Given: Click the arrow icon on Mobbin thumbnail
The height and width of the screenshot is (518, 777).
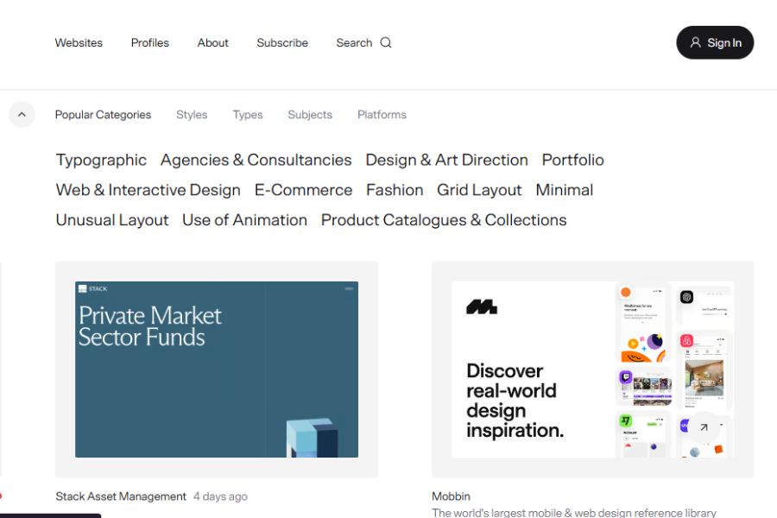Looking at the screenshot, I should pyautogui.click(x=704, y=427).
